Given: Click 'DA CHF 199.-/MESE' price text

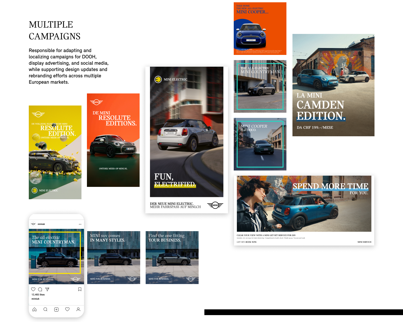Looking at the screenshot, I should (315, 127).
